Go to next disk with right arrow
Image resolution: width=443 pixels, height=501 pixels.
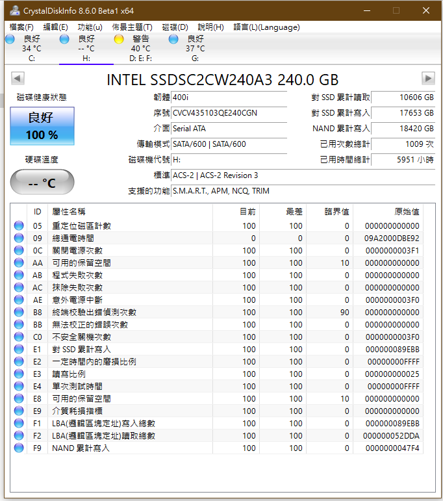pyautogui.click(x=428, y=78)
